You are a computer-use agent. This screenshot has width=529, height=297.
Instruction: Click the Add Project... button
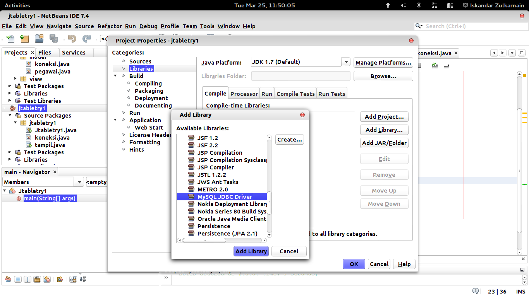384,117
